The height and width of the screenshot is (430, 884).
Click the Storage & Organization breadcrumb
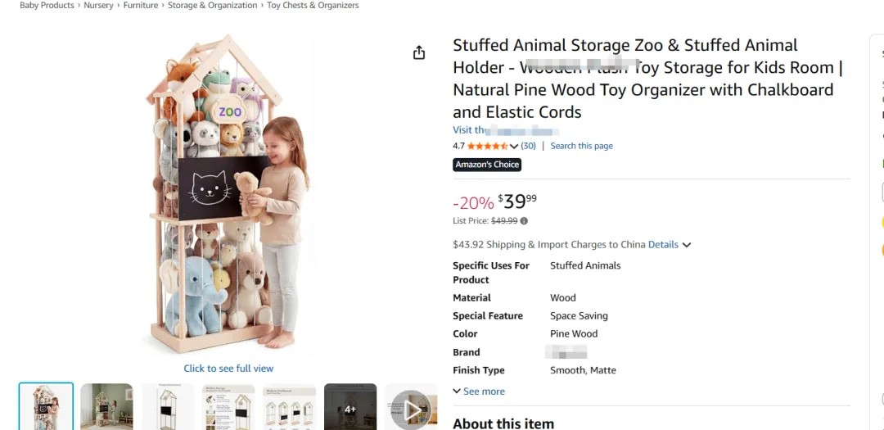pos(212,6)
